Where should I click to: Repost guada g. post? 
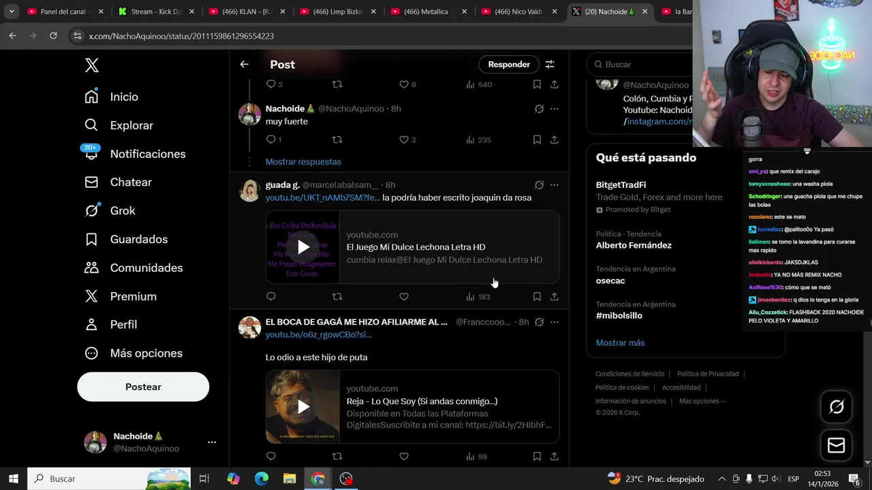point(337,297)
